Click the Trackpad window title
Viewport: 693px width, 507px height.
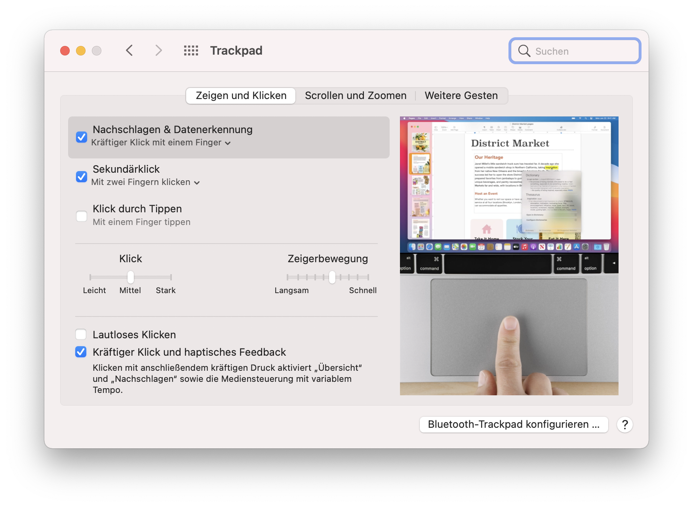point(236,51)
